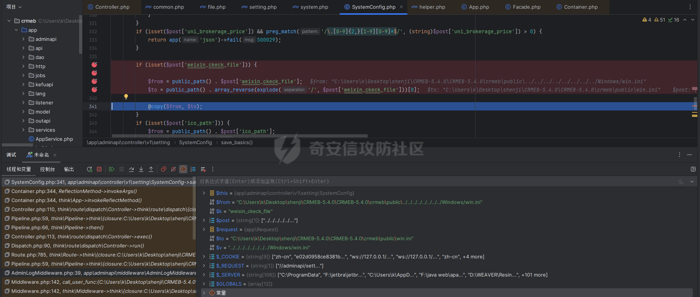Expand the $this variable
The height and width of the screenshot is (297, 700).
pyautogui.click(x=204, y=193)
